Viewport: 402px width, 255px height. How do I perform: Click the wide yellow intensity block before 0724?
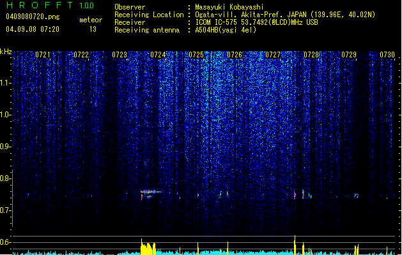point(148,247)
